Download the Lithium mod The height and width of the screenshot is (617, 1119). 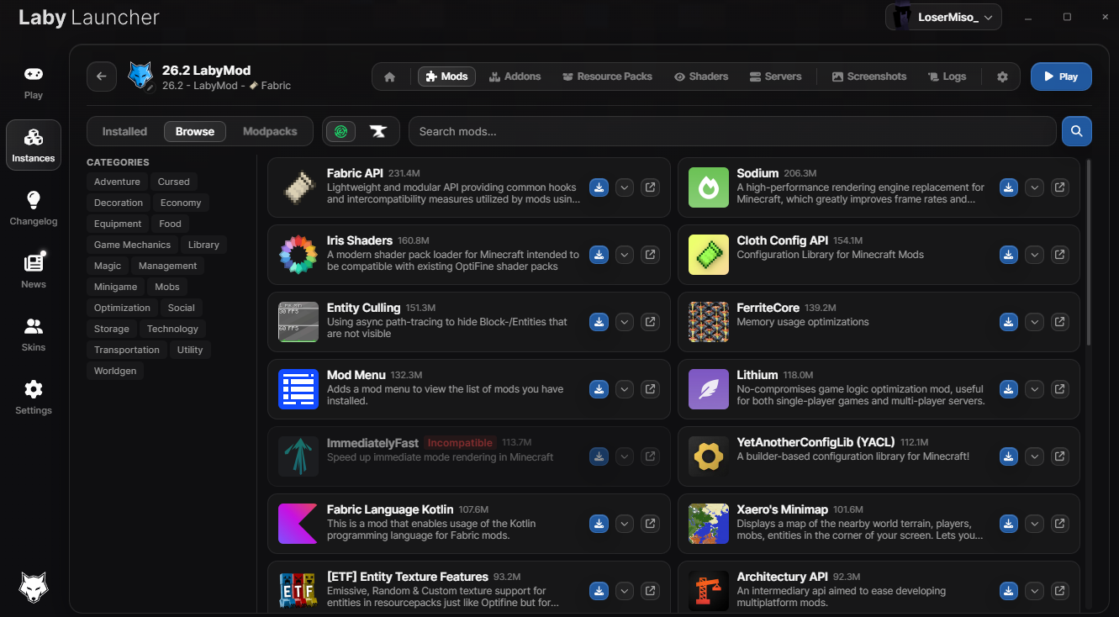point(1009,389)
